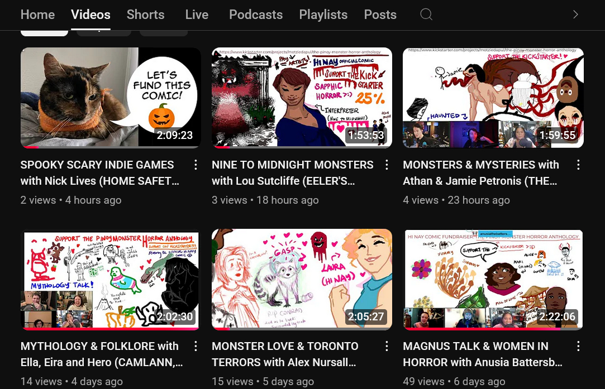Go to the Shorts tab
The height and width of the screenshot is (389, 605).
click(x=145, y=15)
